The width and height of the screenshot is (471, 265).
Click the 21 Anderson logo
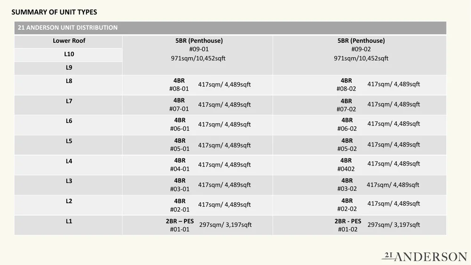pos(424,256)
